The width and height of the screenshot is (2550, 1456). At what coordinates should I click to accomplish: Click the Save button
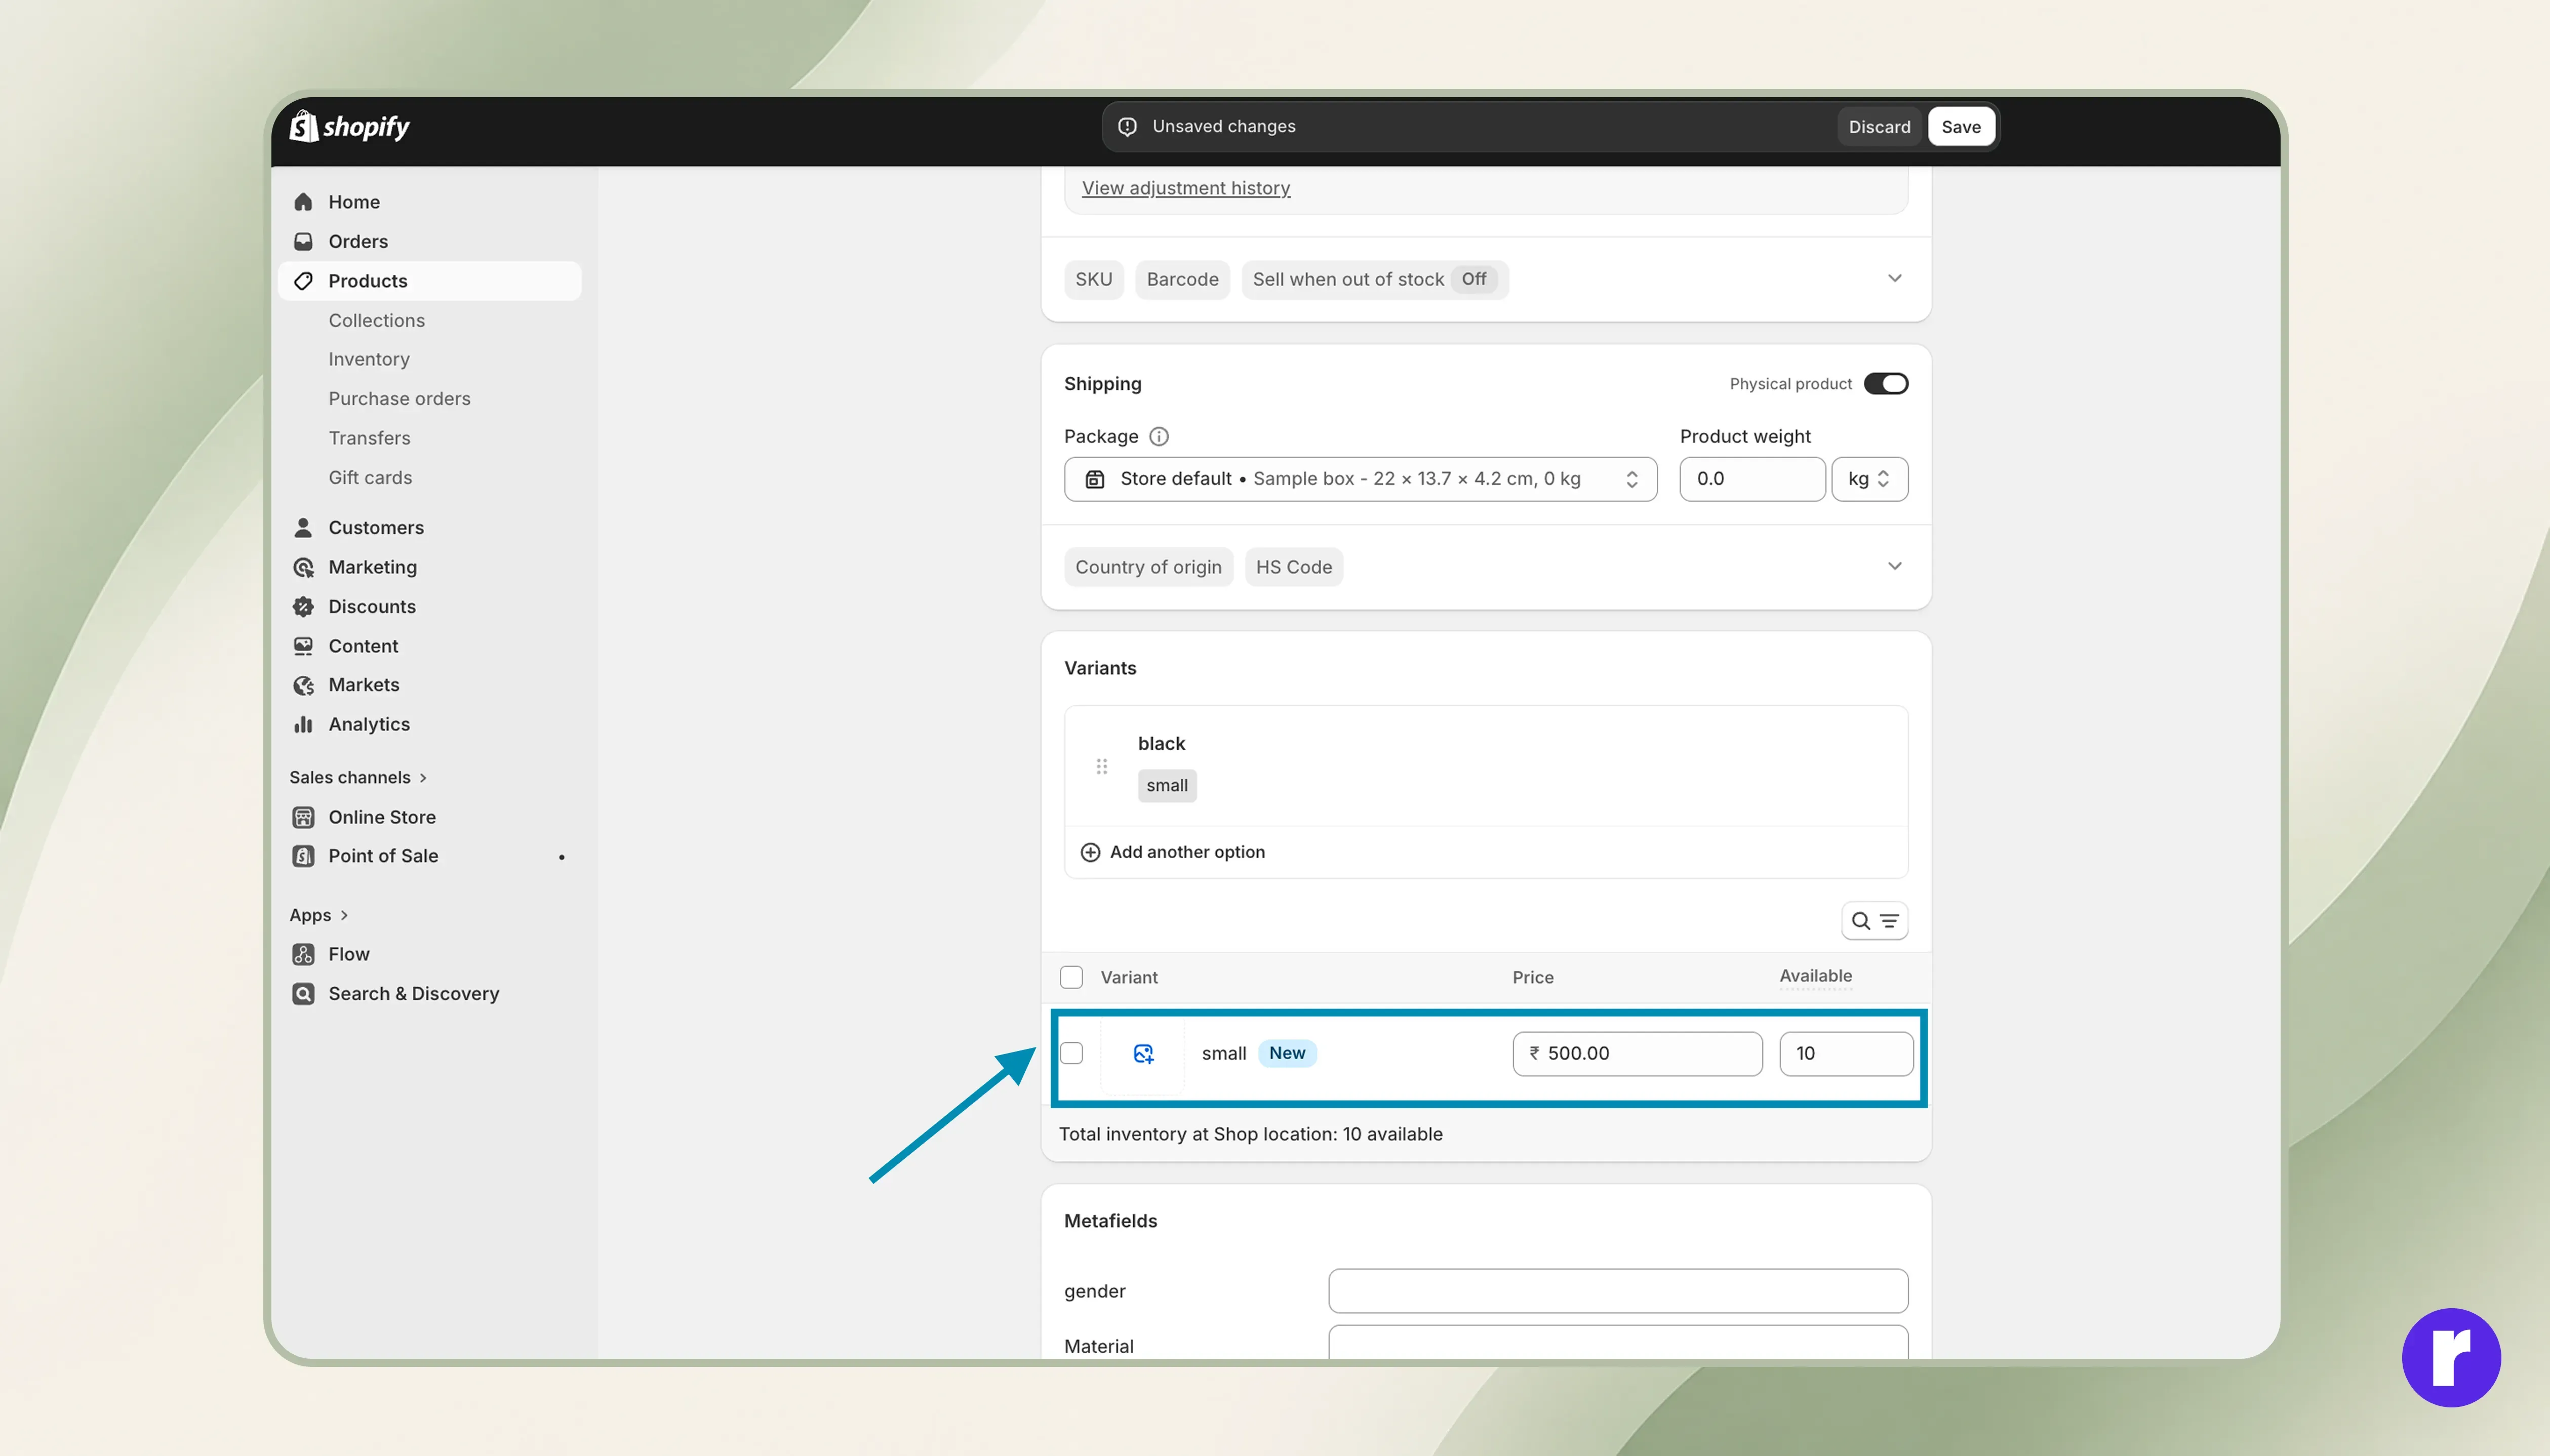(x=1960, y=126)
